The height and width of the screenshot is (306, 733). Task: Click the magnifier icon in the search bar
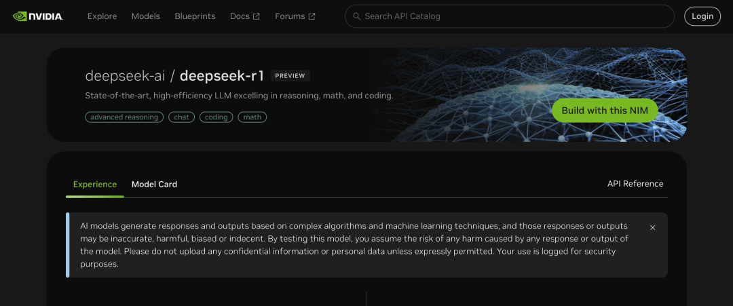point(356,16)
